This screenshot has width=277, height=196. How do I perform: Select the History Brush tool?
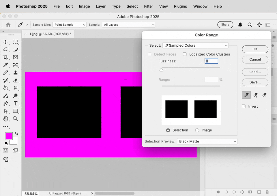[5, 81]
